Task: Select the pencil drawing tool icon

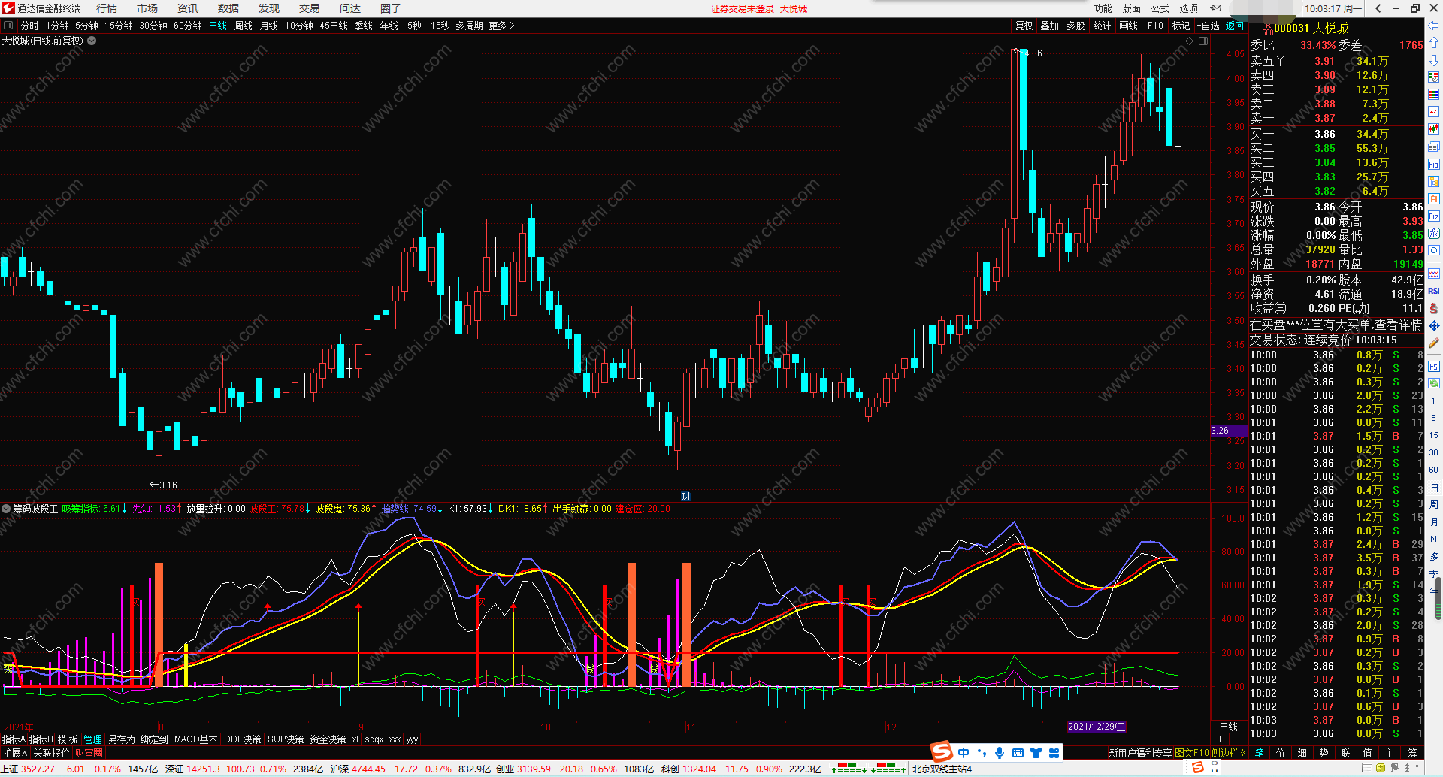Action: [1434, 343]
